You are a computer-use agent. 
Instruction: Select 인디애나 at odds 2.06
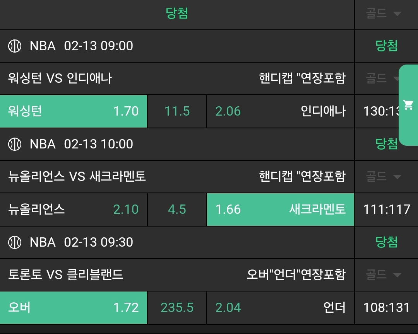(x=280, y=111)
